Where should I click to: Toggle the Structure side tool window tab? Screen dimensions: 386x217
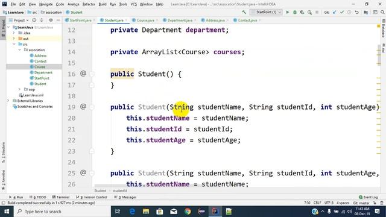click(3, 153)
